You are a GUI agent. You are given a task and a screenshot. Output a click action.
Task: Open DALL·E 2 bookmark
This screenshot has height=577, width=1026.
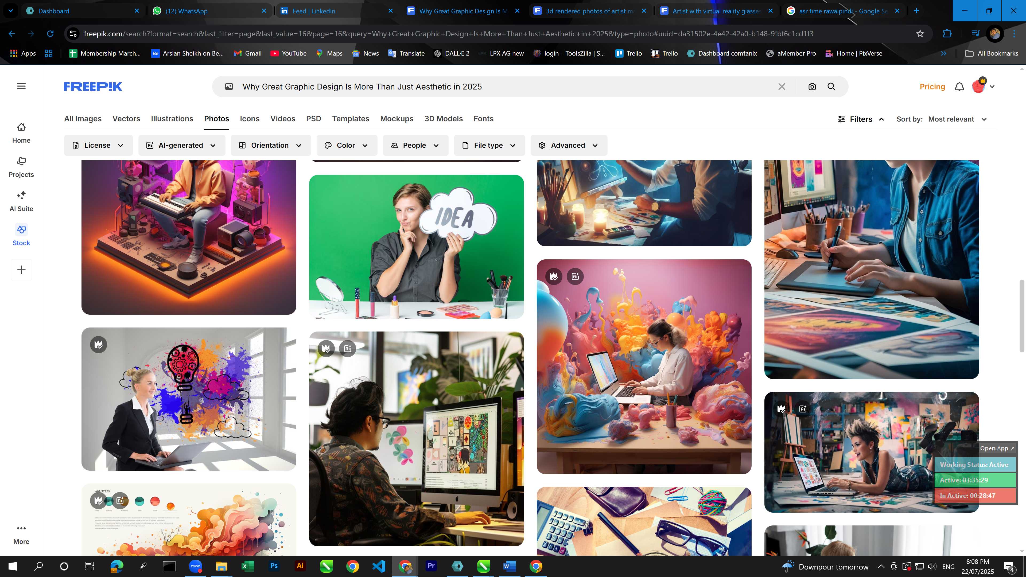452,53
